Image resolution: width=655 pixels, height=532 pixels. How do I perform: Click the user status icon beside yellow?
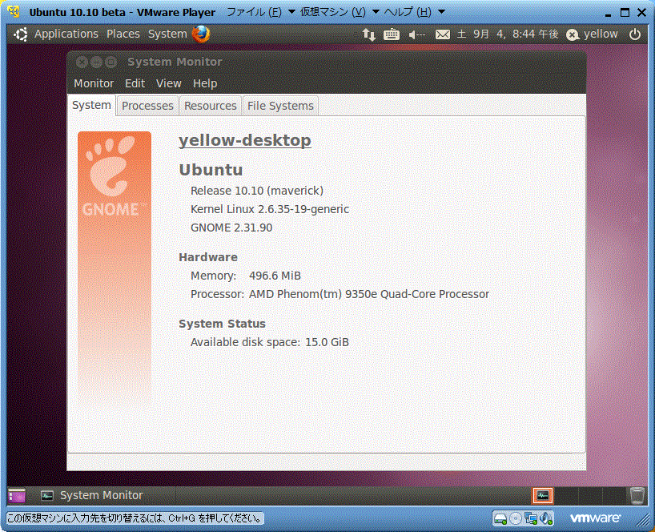(573, 34)
